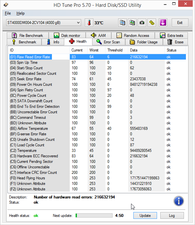This screenshot has height=225, width=195.
Task: Select the Unsafe Shutdown Count row
Action: pos(98,140)
